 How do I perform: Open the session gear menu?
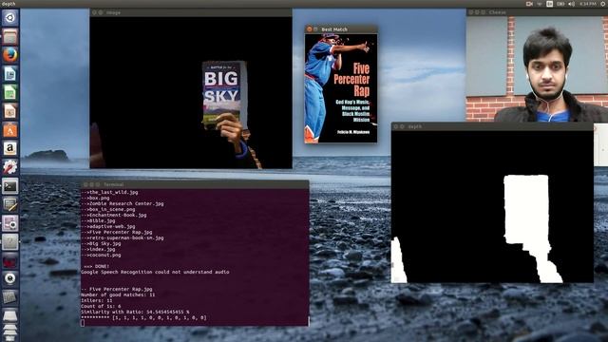coord(603,4)
